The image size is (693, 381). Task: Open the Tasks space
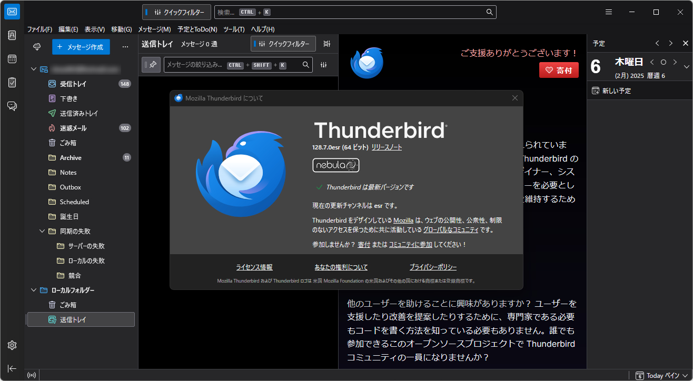coord(12,82)
